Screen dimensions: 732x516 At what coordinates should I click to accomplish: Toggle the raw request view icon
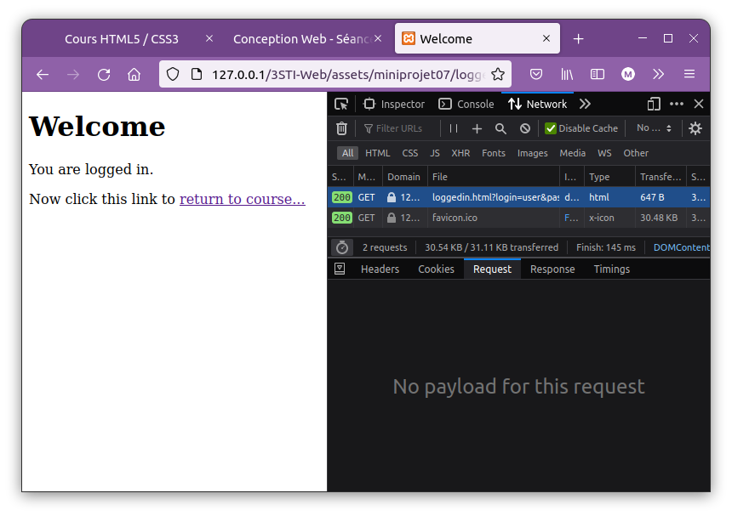click(340, 269)
